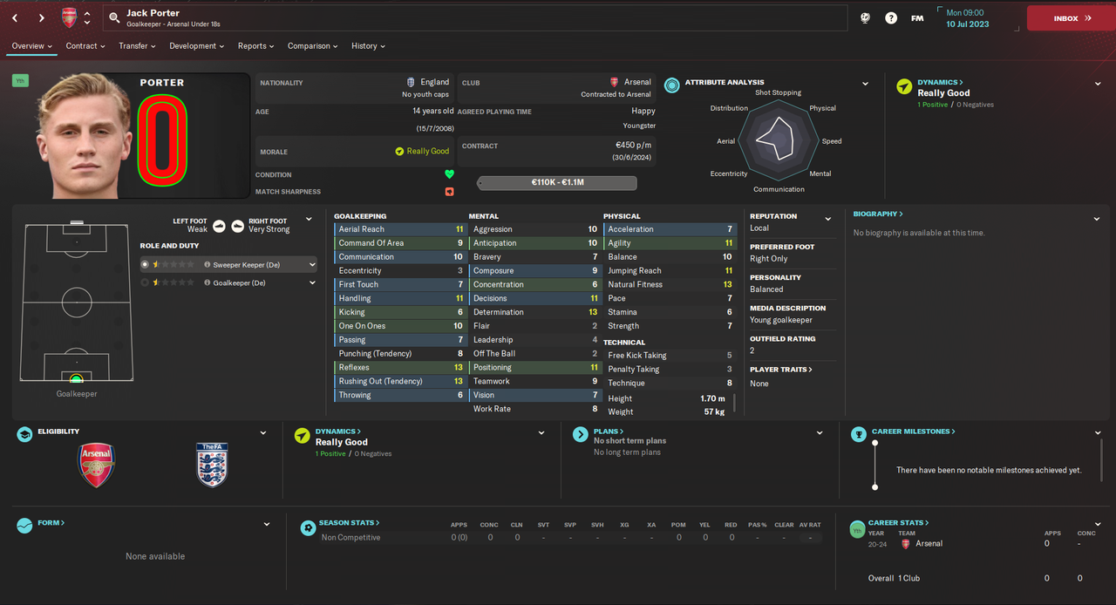Open the Overview tab menu
1116x605 pixels.
pos(32,46)
